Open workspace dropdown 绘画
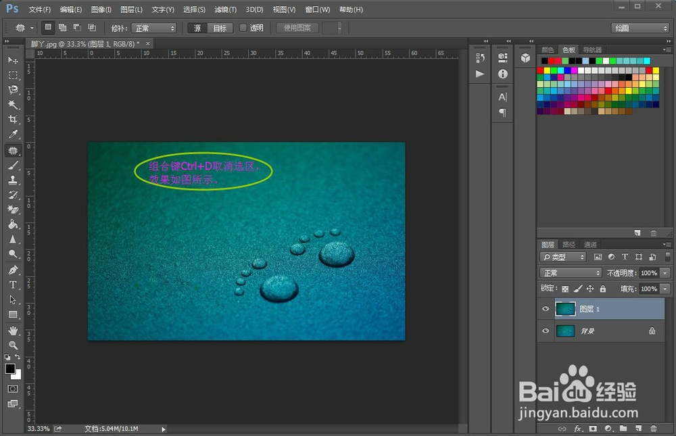 (639, 28)
